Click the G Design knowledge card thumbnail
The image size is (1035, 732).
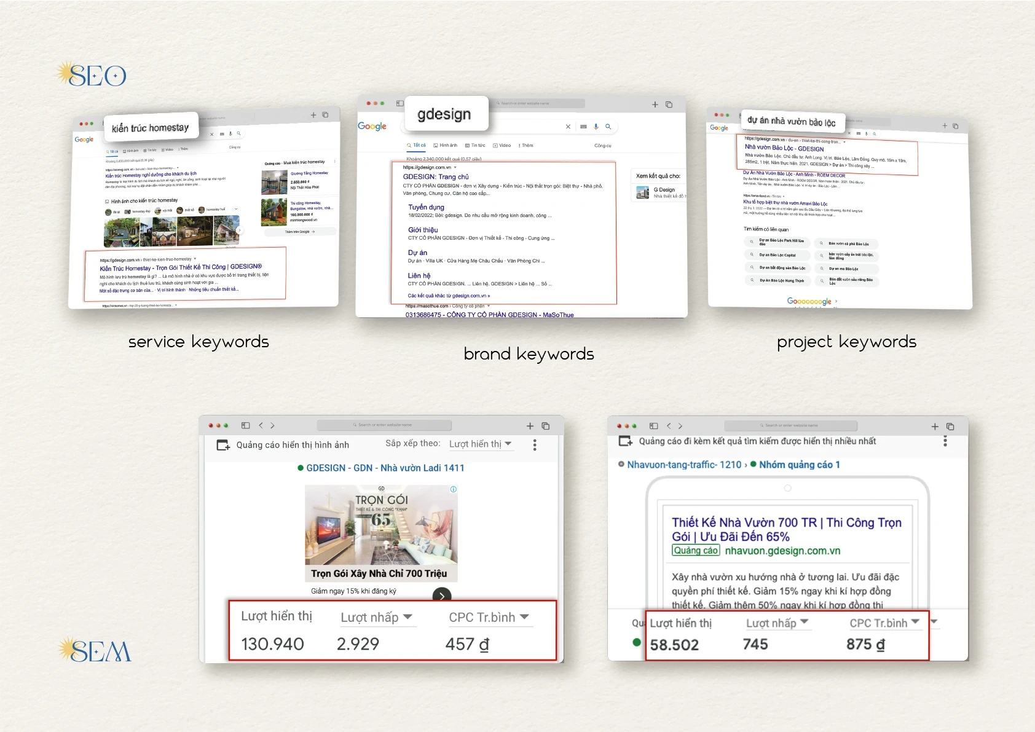pos(643,192)
